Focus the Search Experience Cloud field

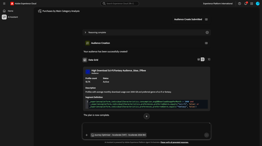click(119, 4)
